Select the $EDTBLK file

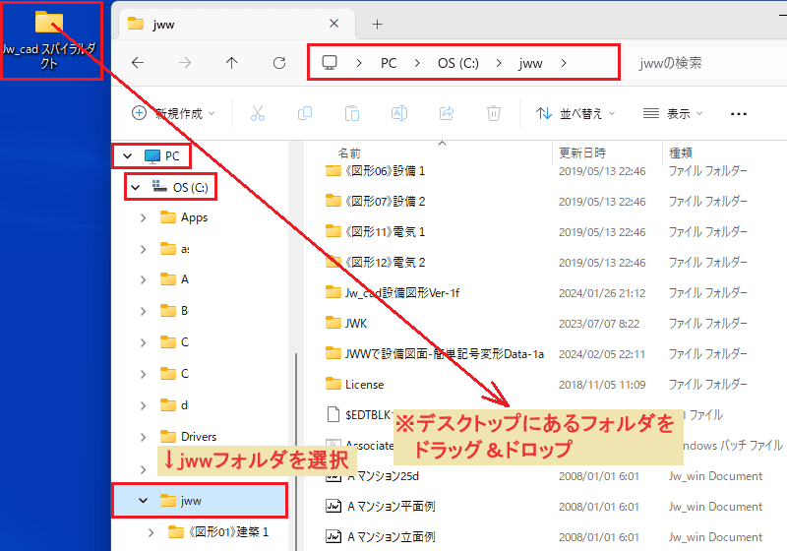click(x=359, y=415)
